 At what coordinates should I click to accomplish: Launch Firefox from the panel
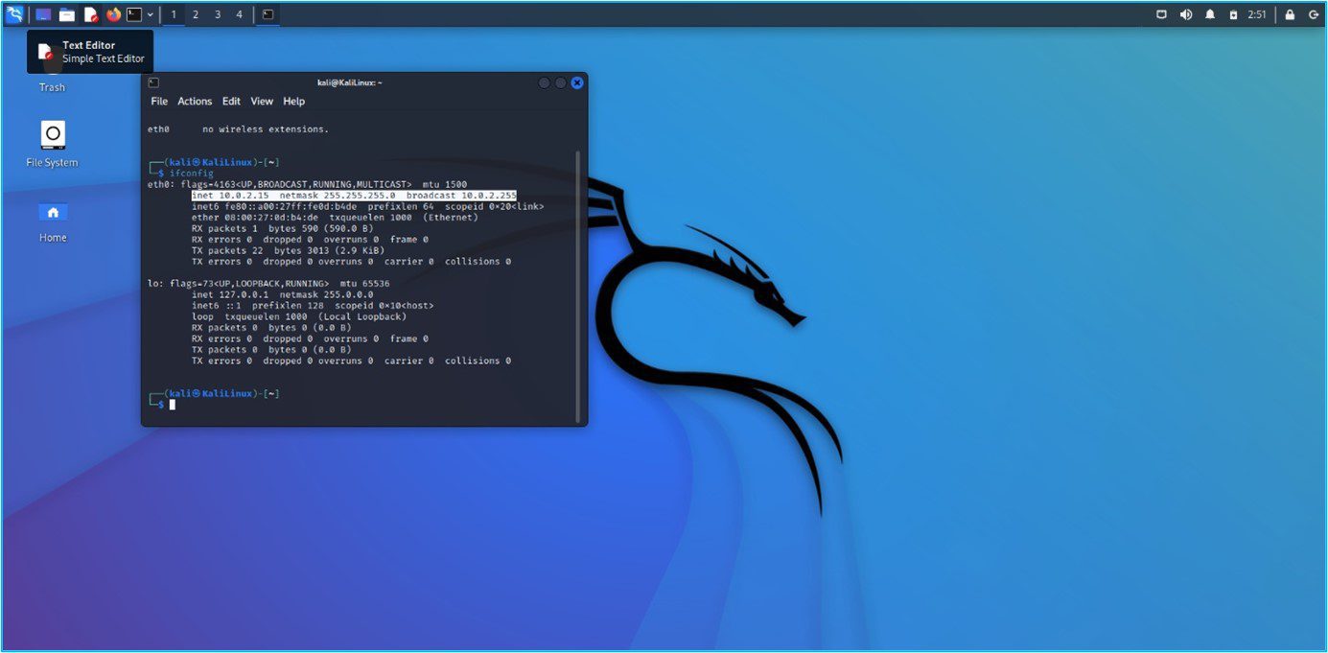click(x=114, y=14)
